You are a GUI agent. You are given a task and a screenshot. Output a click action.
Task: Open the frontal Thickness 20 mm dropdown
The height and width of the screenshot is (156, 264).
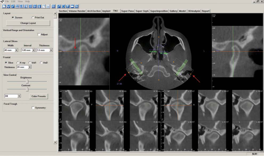(30, 67)
